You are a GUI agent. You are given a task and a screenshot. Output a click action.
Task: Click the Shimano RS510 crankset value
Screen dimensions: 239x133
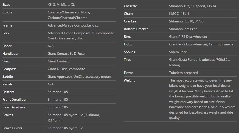pyautogui.click(x=187, y=21)
